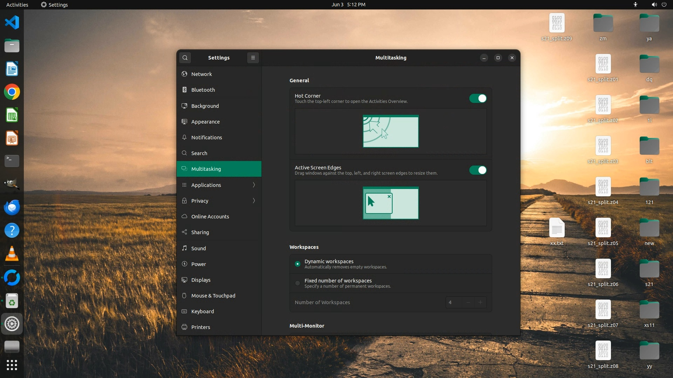The height and width of the screenshot is (378, 673).
Task: Open Visual Studio Code from the dock
Action: 12,23
